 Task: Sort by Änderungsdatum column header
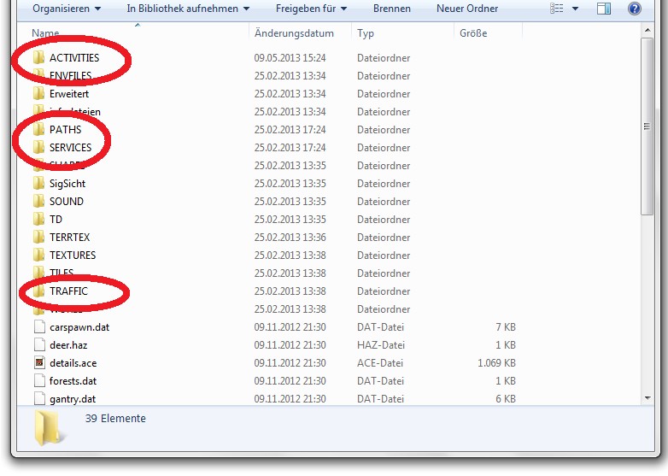(x=294, y=33)
